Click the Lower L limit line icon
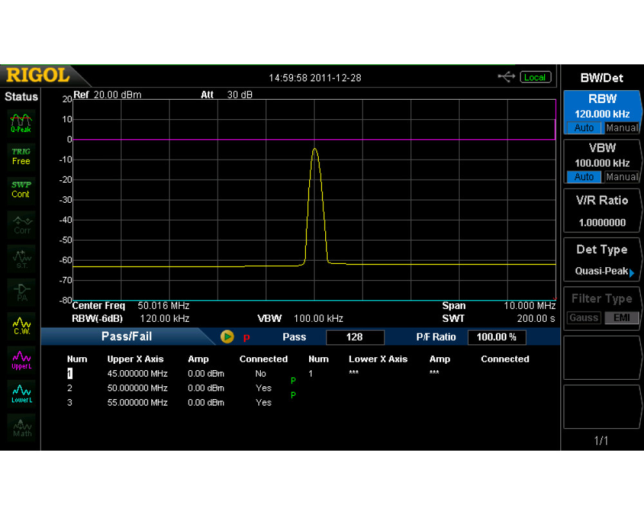 pos(21,393)
